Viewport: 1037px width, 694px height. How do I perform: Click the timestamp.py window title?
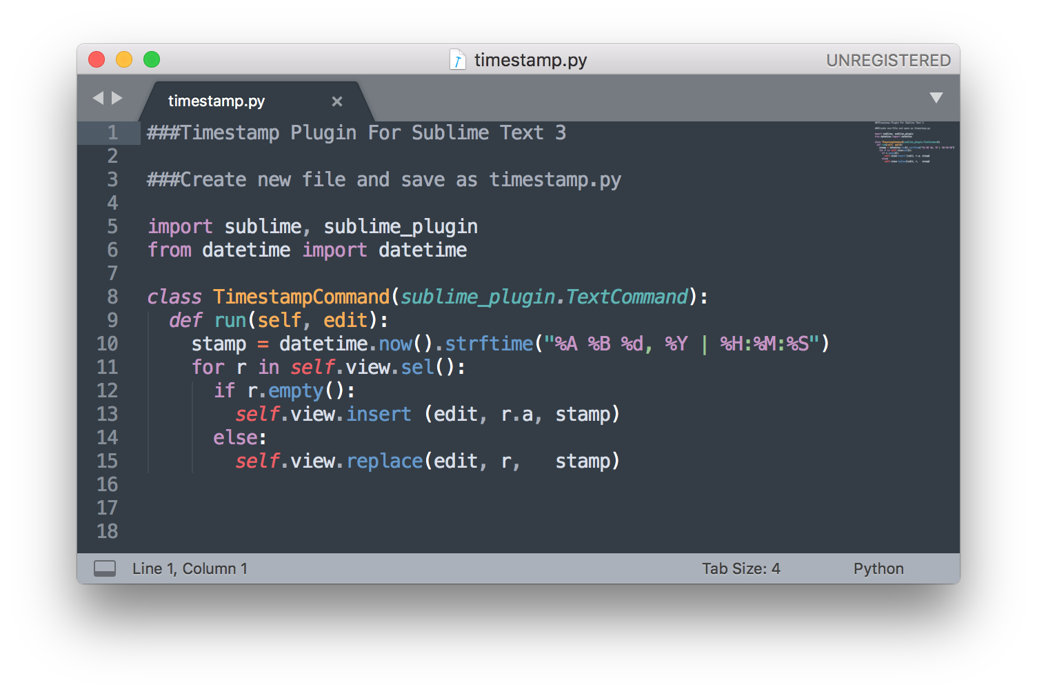pyautogui.click(x=530, y=60)
